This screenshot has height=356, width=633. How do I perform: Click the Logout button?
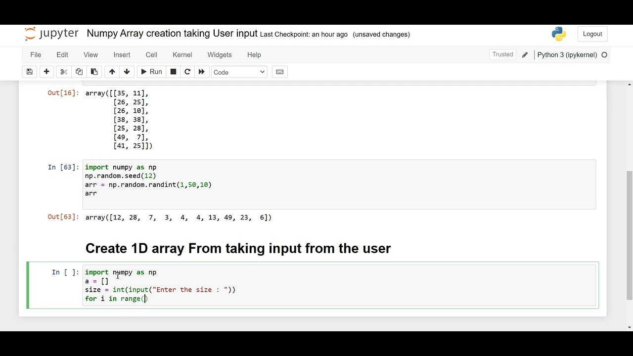pyautogui.click(x=592, y=34)
